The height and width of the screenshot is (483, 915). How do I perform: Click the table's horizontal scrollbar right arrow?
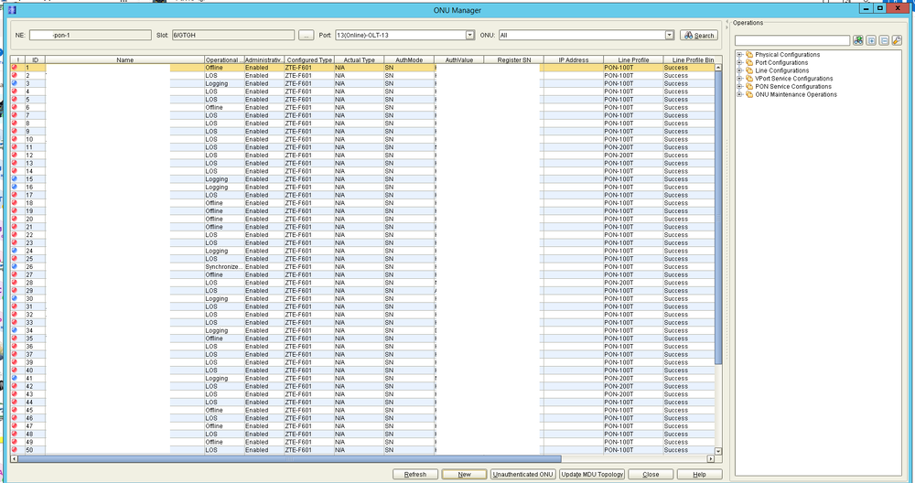point(711,458)
